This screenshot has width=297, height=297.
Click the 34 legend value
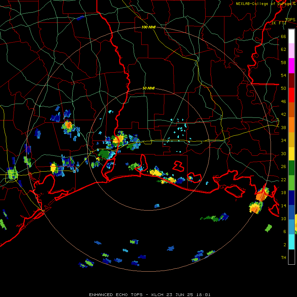tap(283, 141)
